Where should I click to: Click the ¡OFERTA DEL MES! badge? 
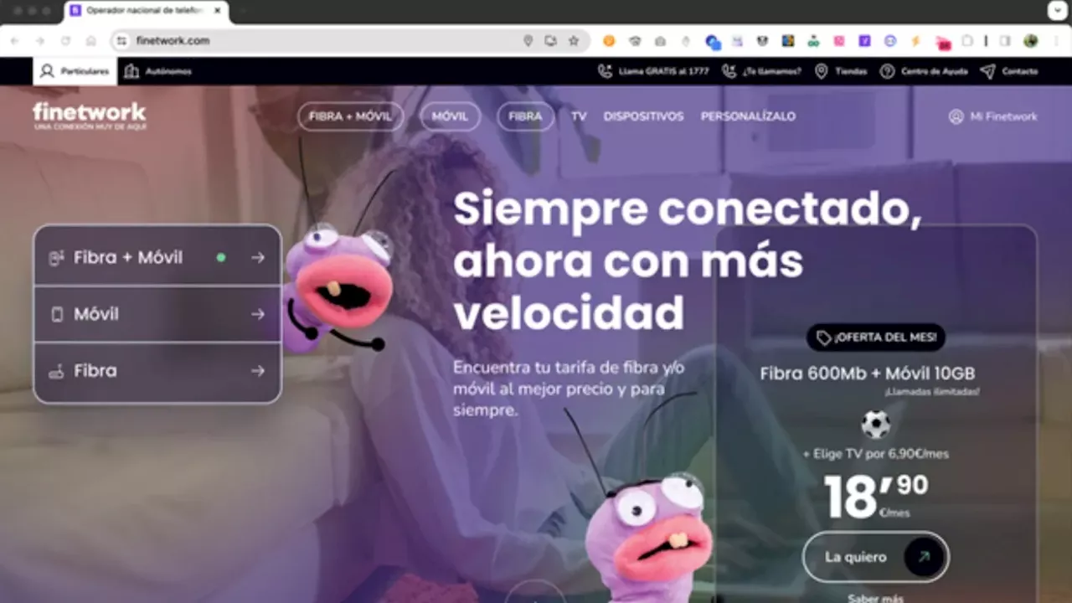click(x=876, y=338)
